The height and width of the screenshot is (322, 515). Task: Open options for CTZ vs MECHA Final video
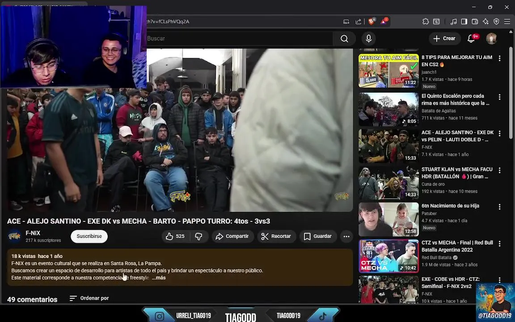click(499, 243)
